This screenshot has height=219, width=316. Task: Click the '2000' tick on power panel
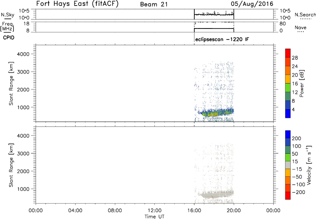pos(23,89)
